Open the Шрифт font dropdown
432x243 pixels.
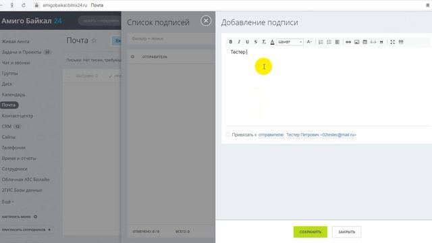[290, 42]
